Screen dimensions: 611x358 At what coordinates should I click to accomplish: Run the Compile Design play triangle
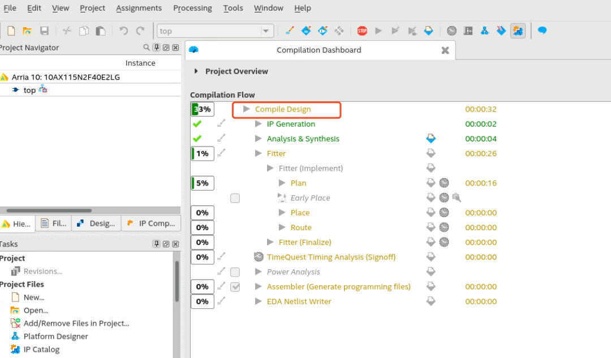pos(246,109)
